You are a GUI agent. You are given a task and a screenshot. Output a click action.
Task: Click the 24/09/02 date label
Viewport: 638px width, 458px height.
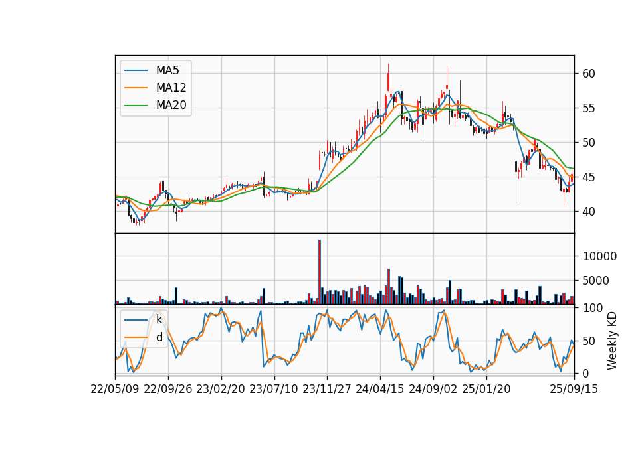pos(433,389)
